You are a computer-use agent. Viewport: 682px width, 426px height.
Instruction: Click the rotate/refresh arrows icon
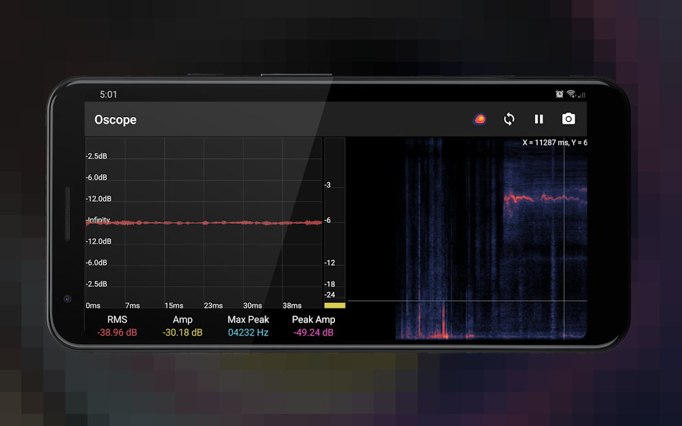click(509, 119)
